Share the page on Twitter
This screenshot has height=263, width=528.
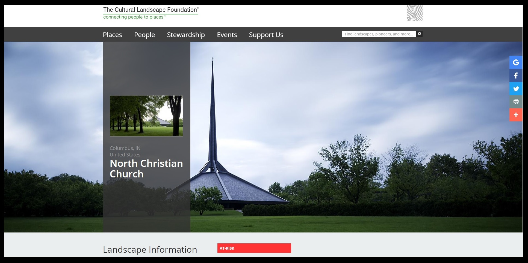coord(516,89)
